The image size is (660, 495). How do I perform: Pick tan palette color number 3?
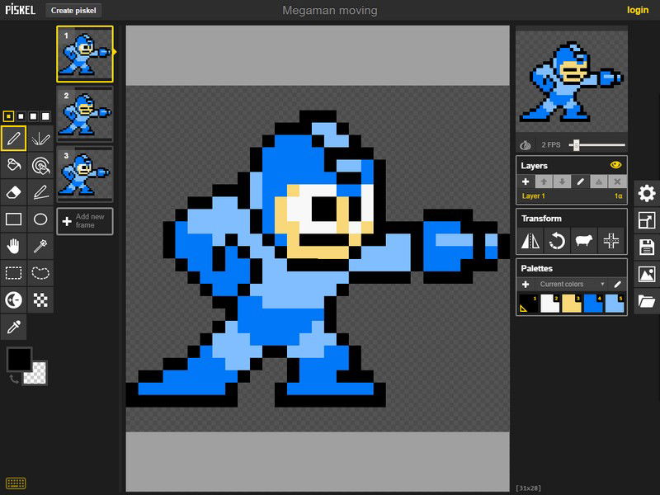[572, 303]
